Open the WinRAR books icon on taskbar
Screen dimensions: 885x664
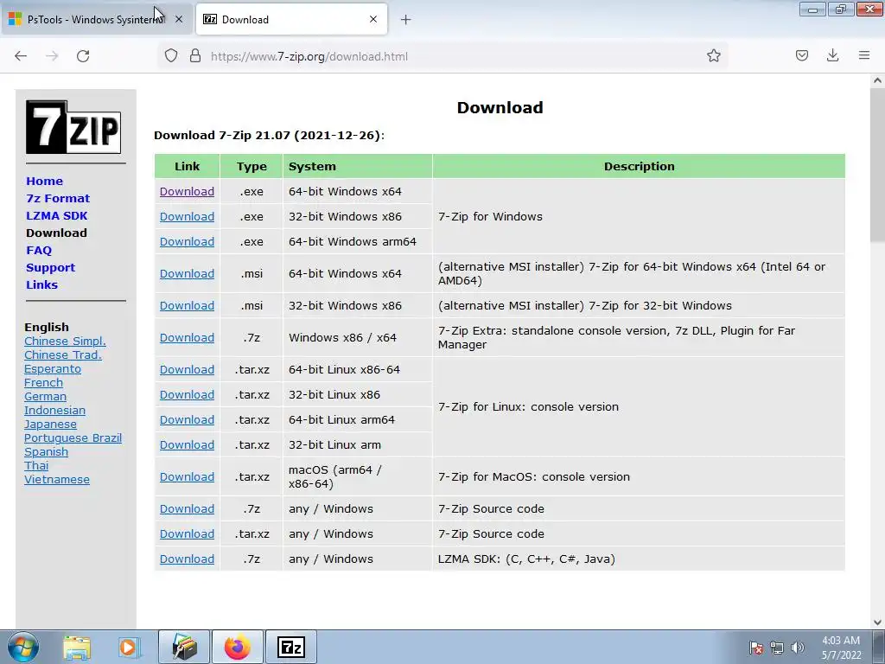[x=184, y=647]
